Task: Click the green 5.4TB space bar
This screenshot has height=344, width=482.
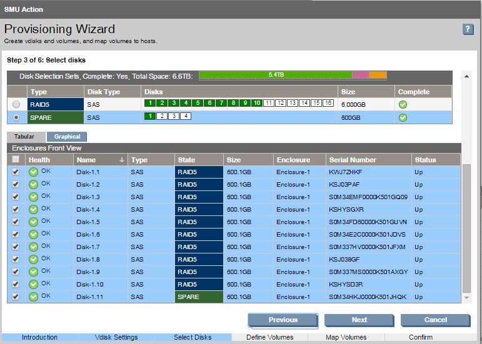Action: click(x=276, y=75)
